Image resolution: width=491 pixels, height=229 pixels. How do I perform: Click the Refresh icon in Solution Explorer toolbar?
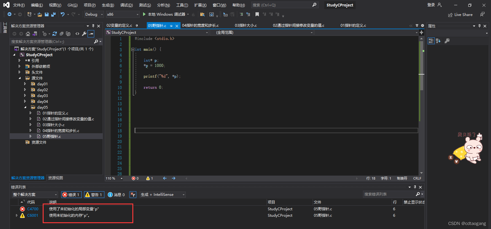[x=55, y=34]
